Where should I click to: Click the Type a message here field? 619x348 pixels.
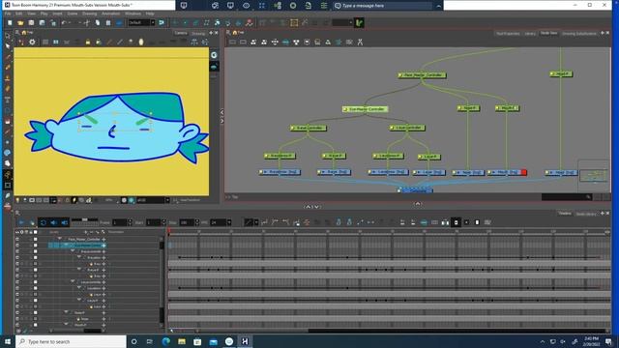tap(383, 6)
